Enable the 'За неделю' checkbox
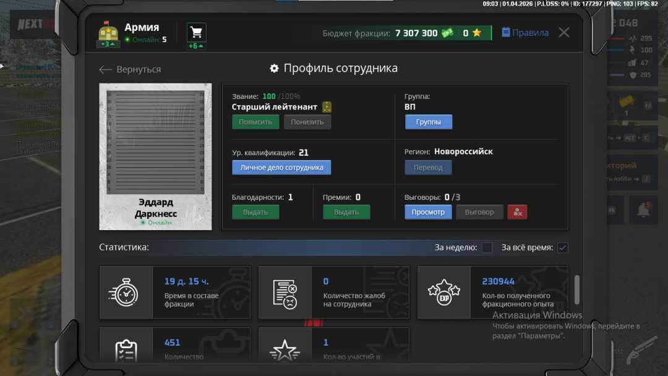Image resolution: width=668 pixels, height=376 pixels. coord(487,248)
